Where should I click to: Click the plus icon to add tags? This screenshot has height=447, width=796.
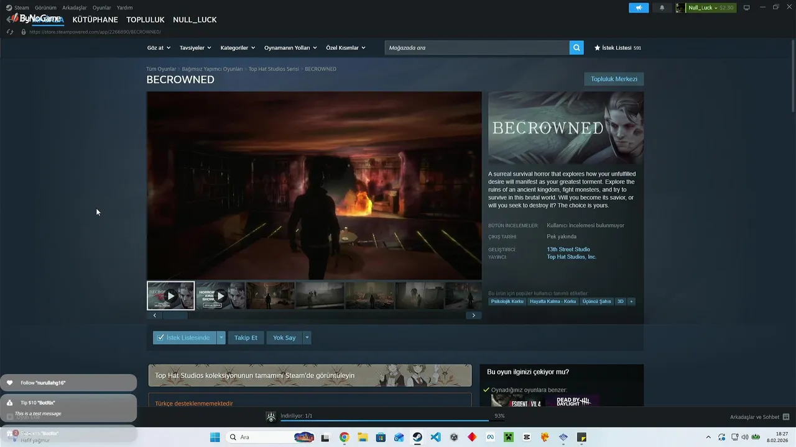pyautogui.click(x=631, y=301)
